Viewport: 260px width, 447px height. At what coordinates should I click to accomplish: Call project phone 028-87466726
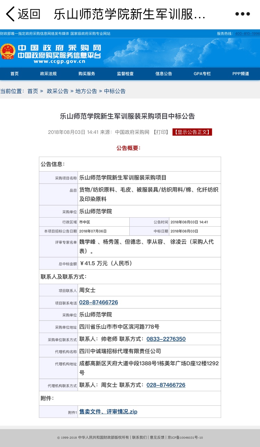(x=98, y=303)
